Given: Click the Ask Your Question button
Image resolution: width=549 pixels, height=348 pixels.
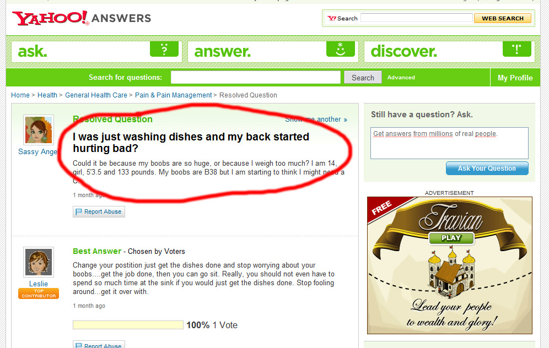Looking at the screenshot, I should 487,168.
